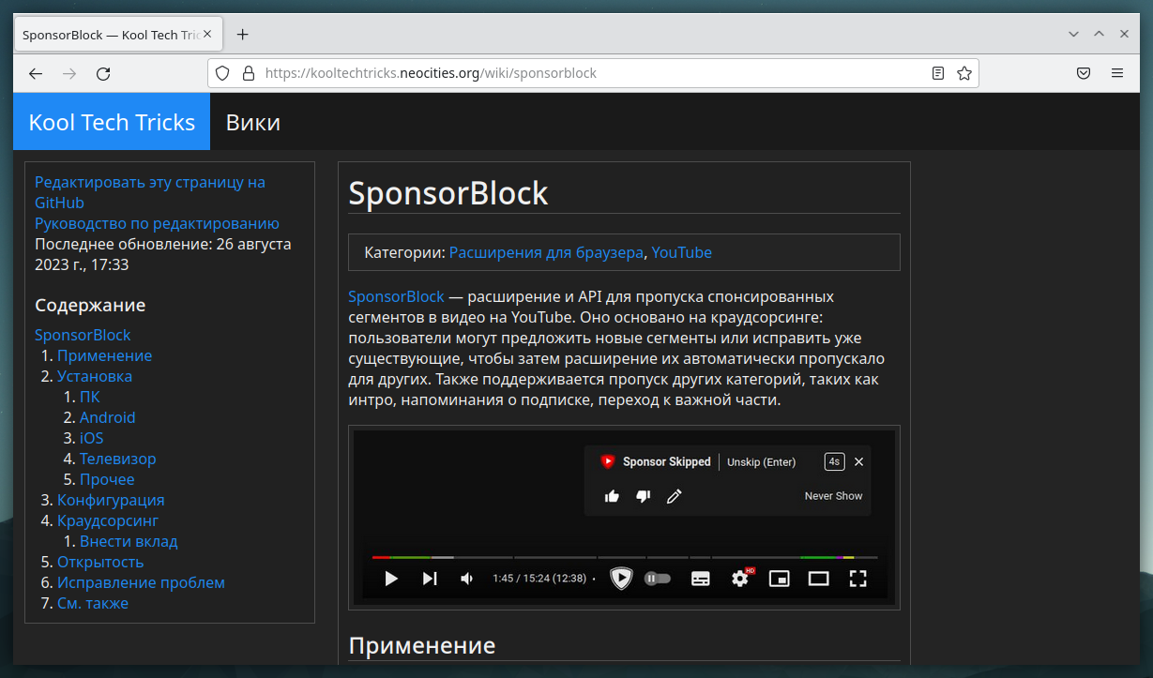
Task: Jump to SponsorBlock in table of contents
Action: point(83,335)
